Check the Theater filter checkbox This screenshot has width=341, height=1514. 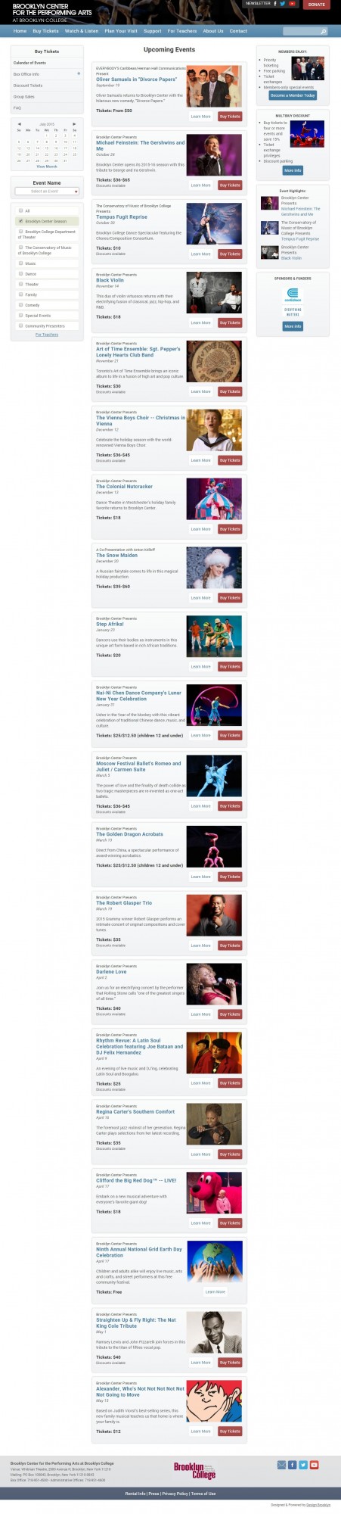(21, 284)
